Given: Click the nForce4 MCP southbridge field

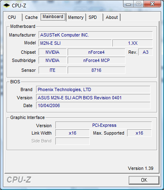Looking at the screenshot, I should click(x=96, y=60).
